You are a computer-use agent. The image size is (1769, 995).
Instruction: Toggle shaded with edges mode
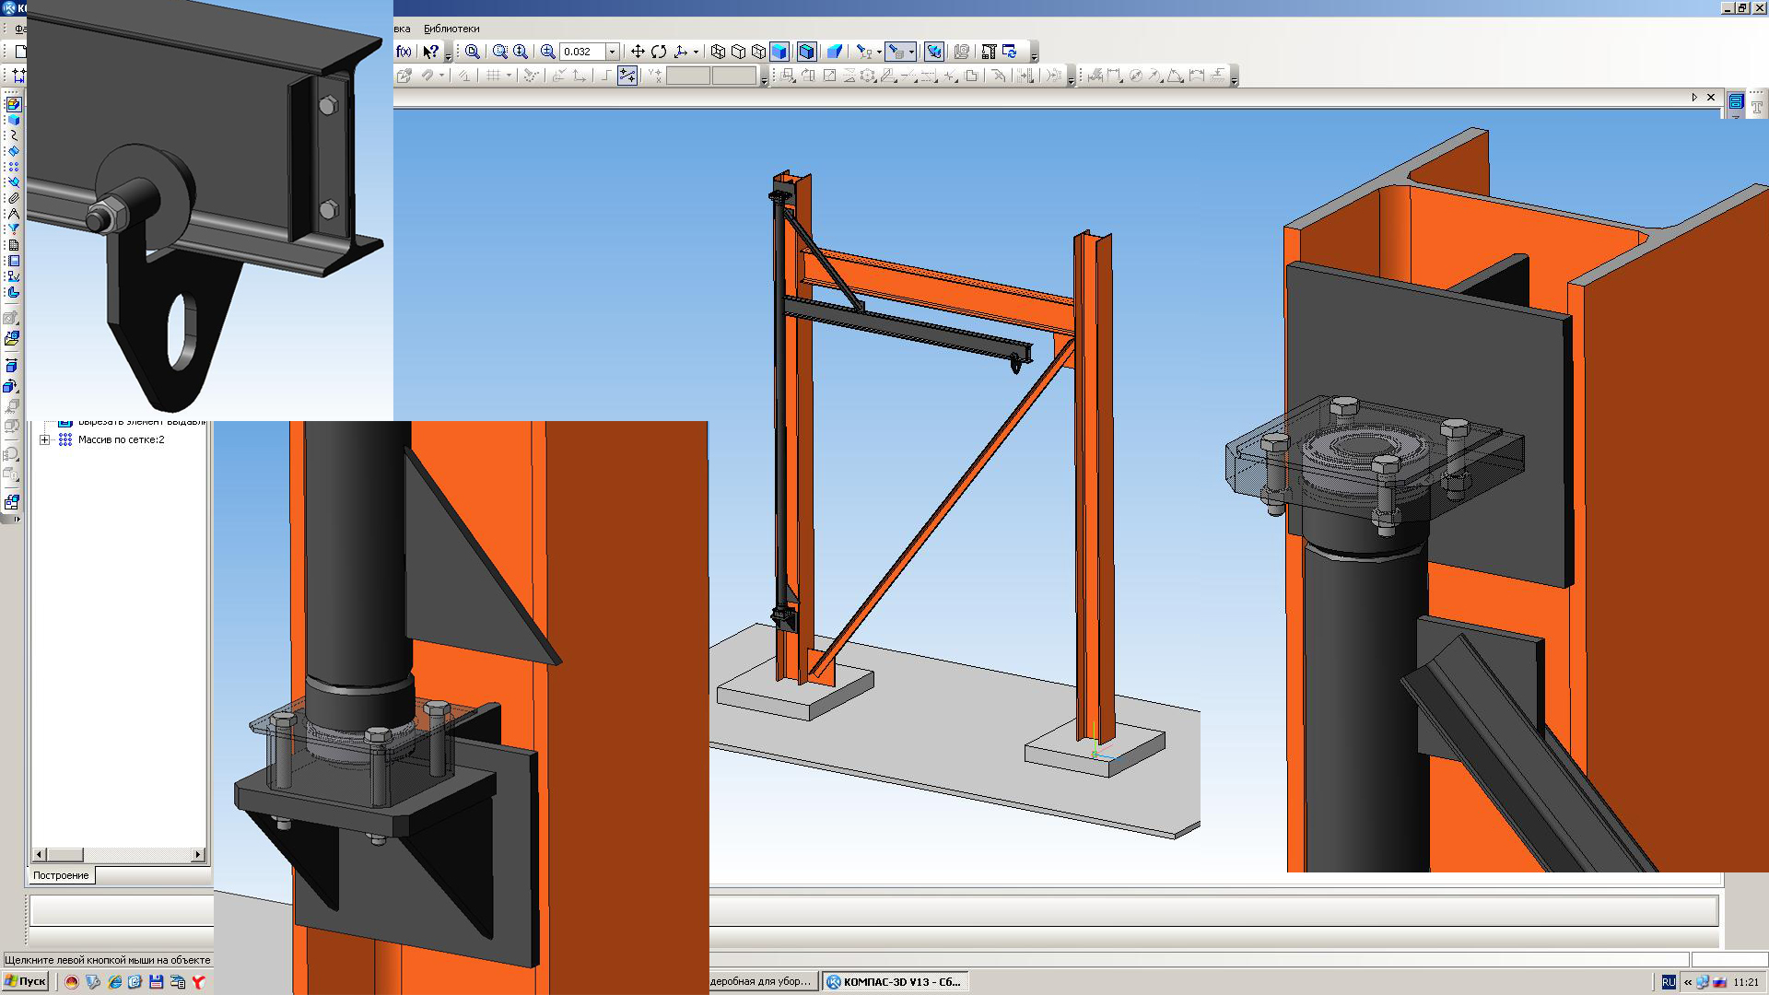[807, 52]
